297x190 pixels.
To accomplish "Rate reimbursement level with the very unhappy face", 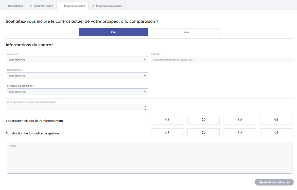I will (x=276, y=120).
